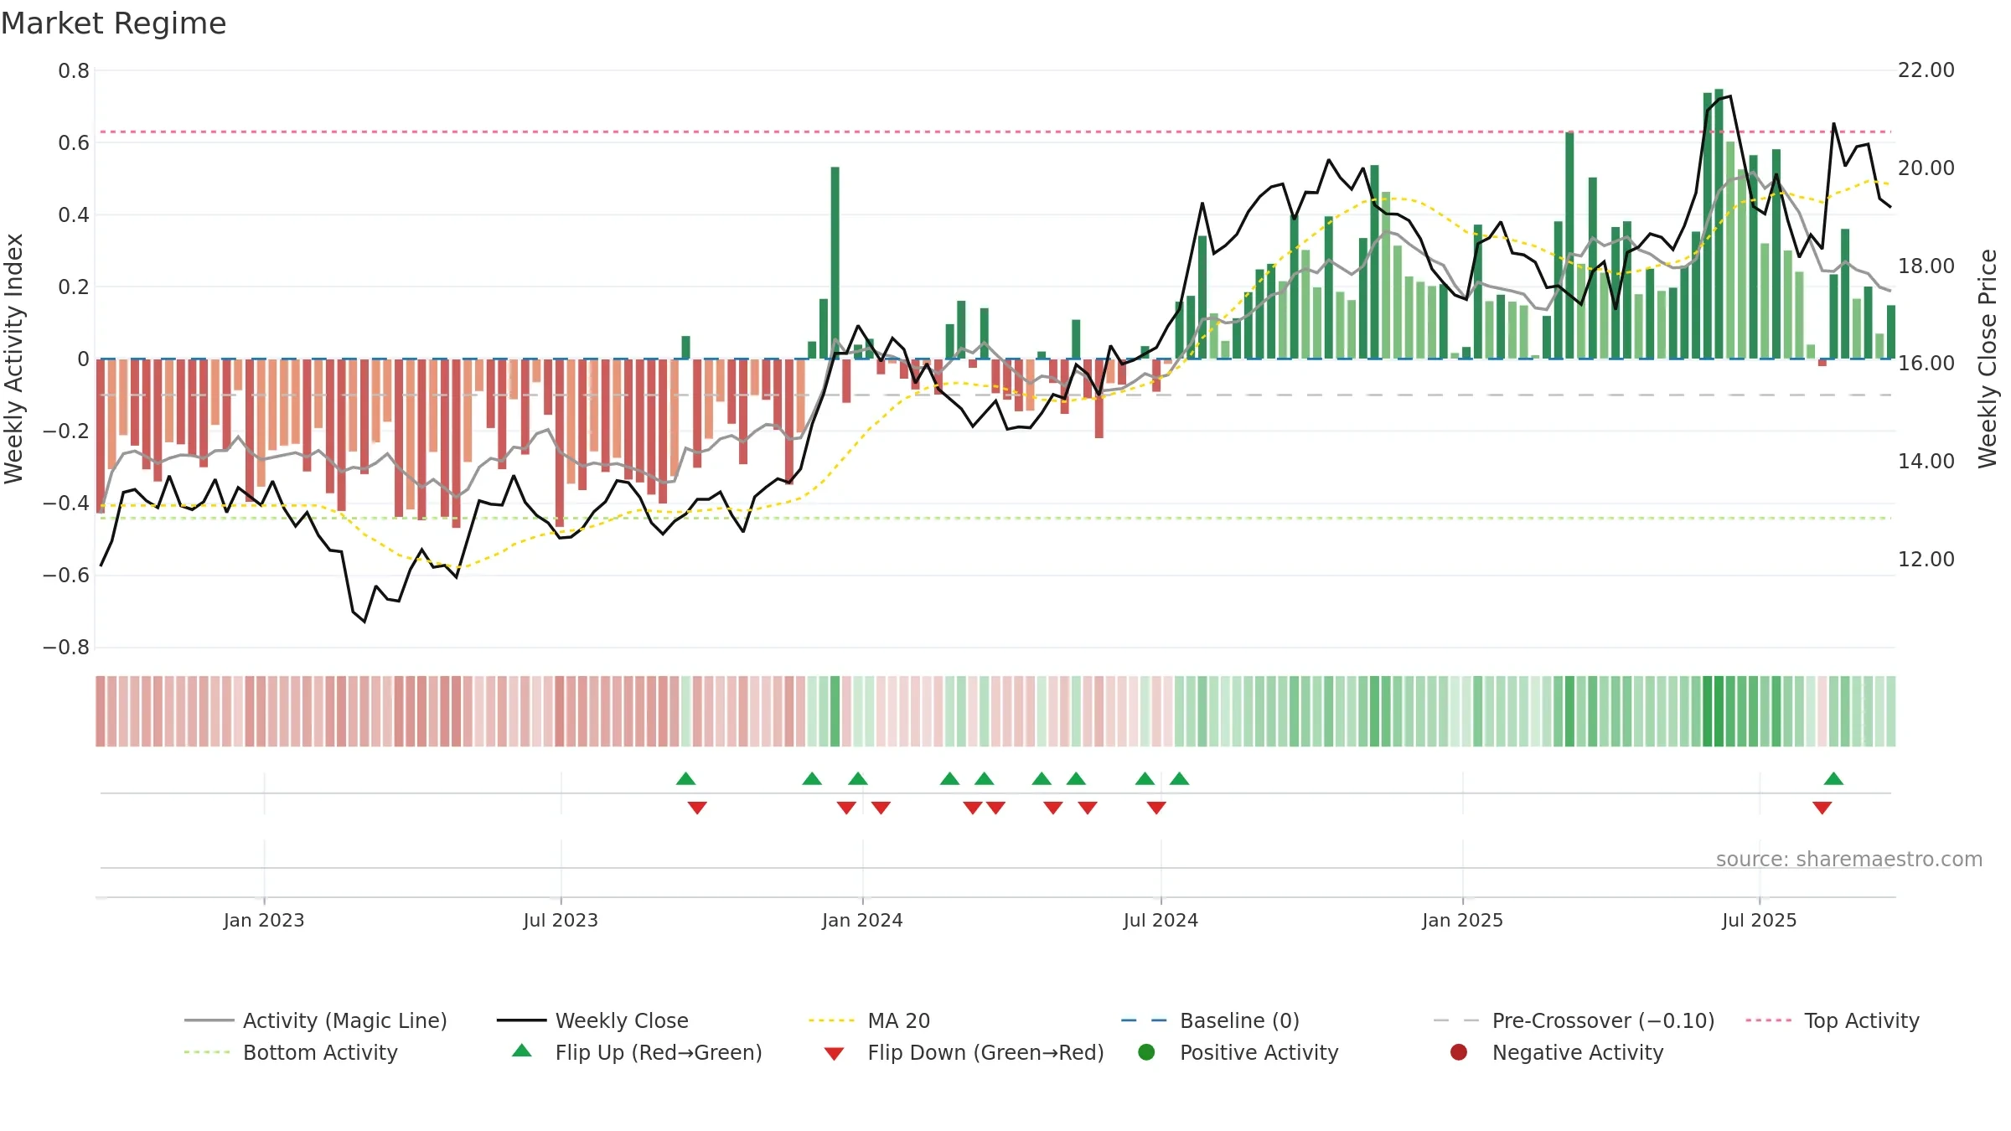Click the Jul 2023 axis label

coord(561,920)
